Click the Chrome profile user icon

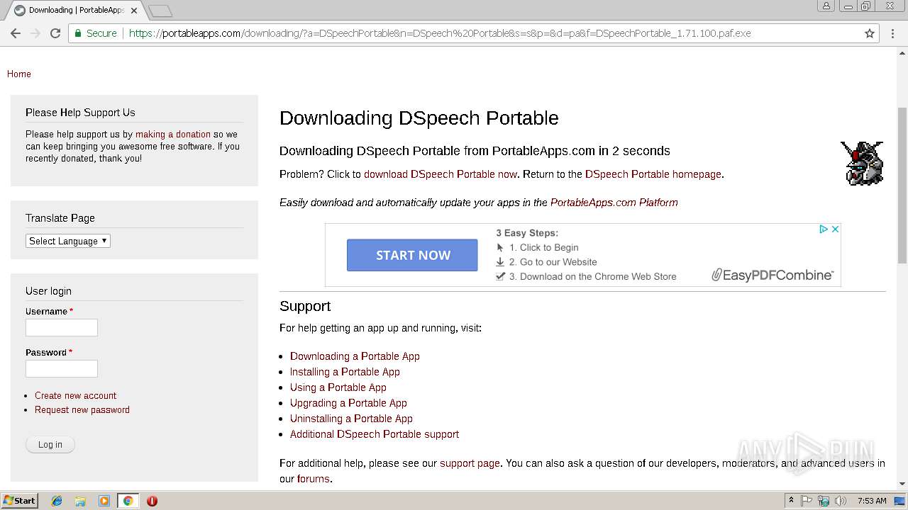826,6
